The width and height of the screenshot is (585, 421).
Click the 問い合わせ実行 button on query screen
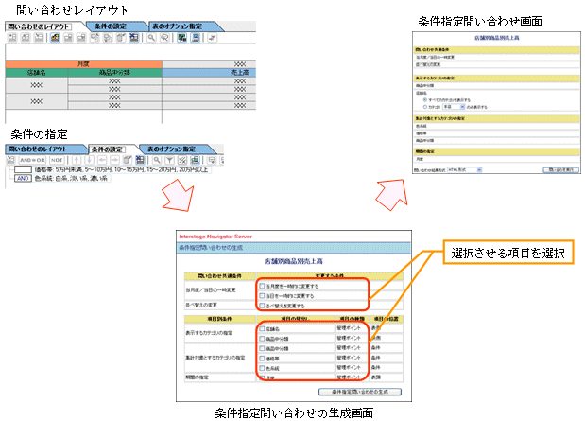[x=561, y=170]
